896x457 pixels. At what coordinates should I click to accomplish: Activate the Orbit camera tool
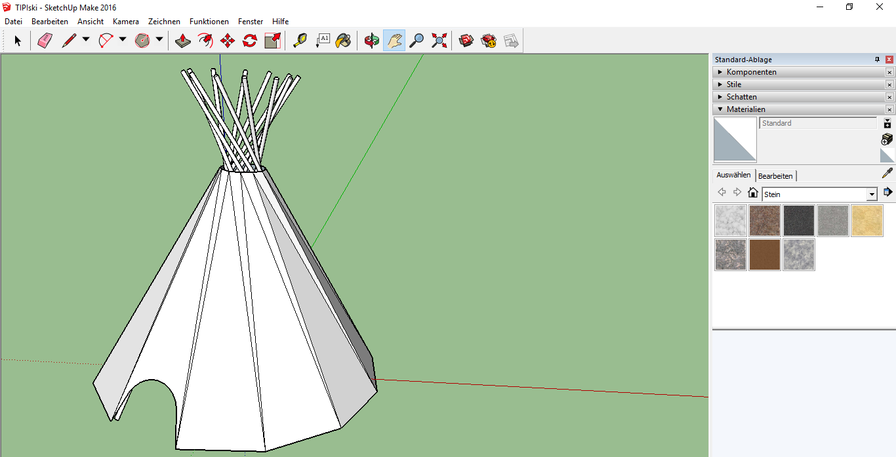point(372,41)
